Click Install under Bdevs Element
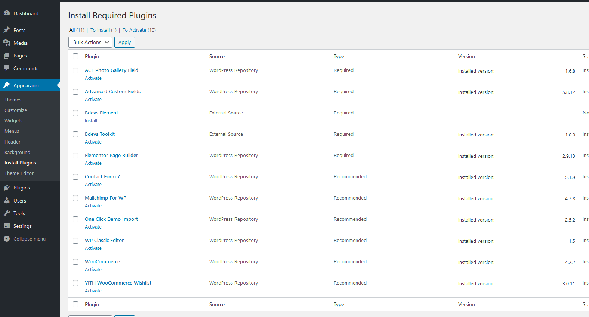 (91, 121)
